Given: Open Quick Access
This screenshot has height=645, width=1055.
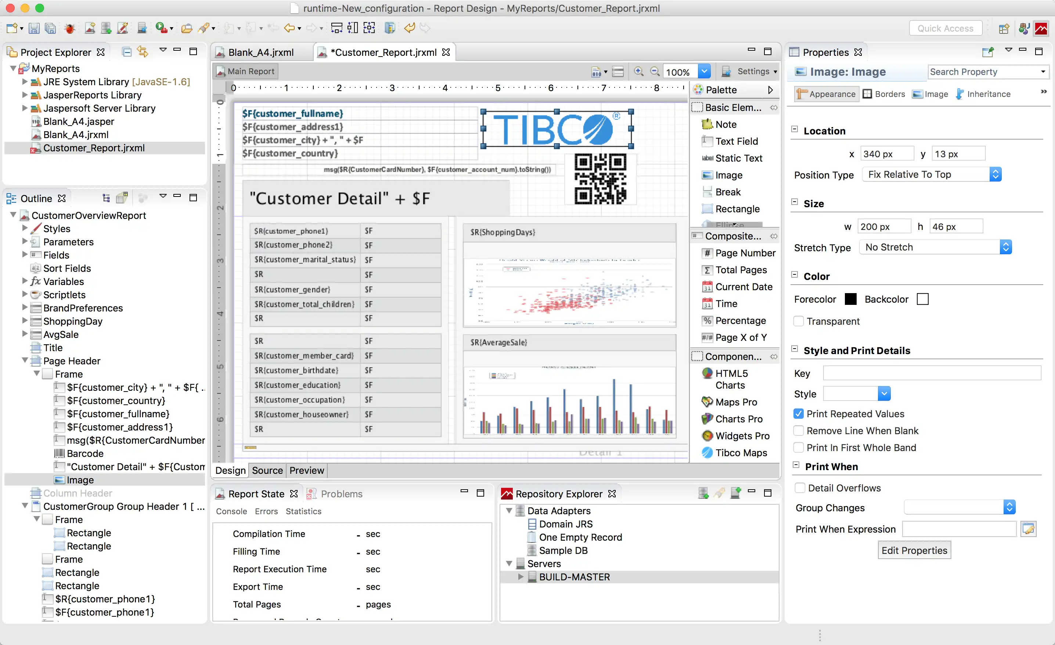Looking at the screenshot, I should pyautogui.click(x=946, y=28).
